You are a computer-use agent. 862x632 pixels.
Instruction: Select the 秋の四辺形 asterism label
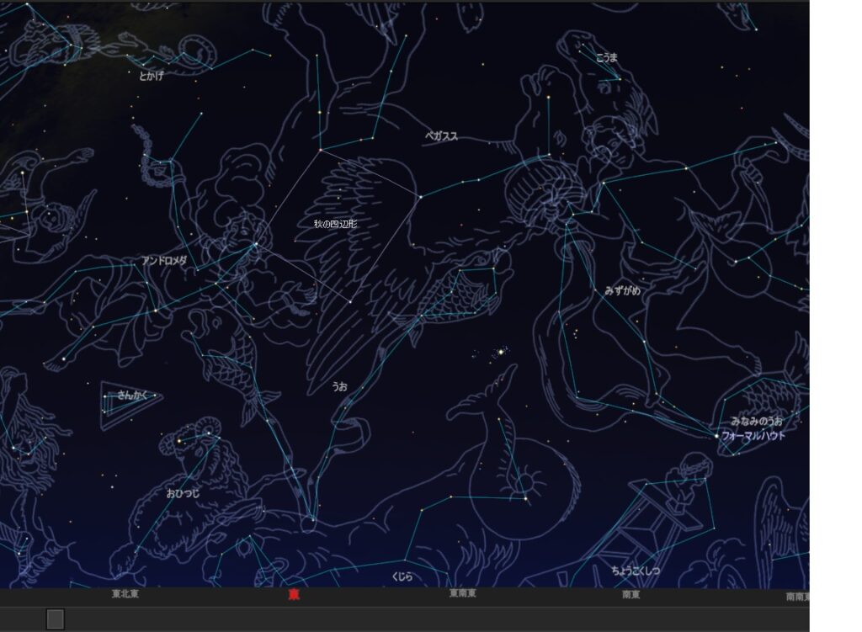335,224
